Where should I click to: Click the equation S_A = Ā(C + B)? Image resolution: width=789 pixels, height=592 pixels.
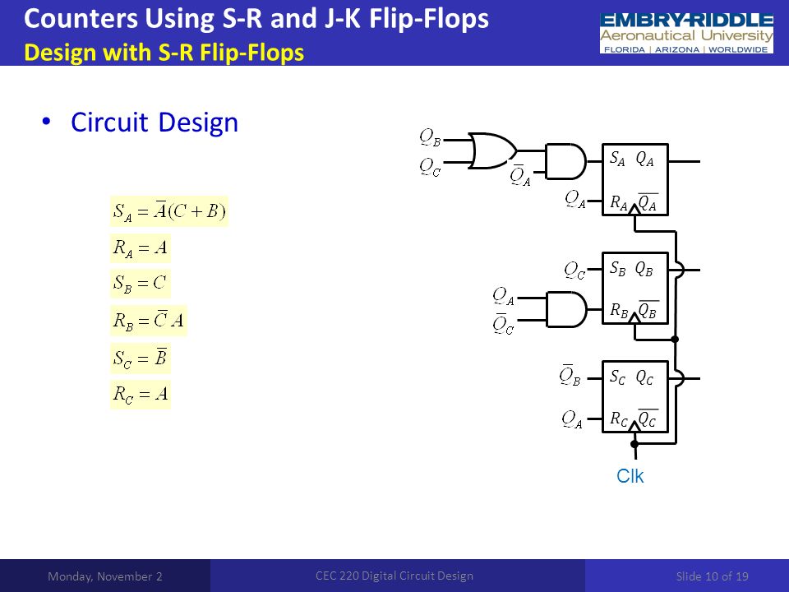pyautogui.click(x=169, y=211)
